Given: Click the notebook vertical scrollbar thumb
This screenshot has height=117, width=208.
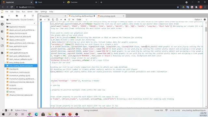Looking at the screenshot, I should 206,29.
